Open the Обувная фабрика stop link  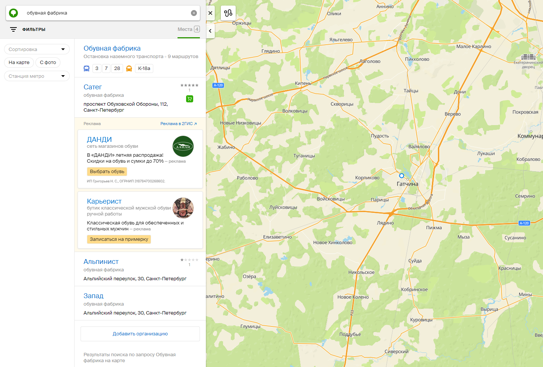click(x=112, y=48)
